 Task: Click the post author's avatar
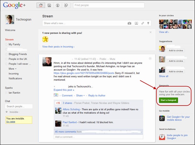tap(47, 62)
